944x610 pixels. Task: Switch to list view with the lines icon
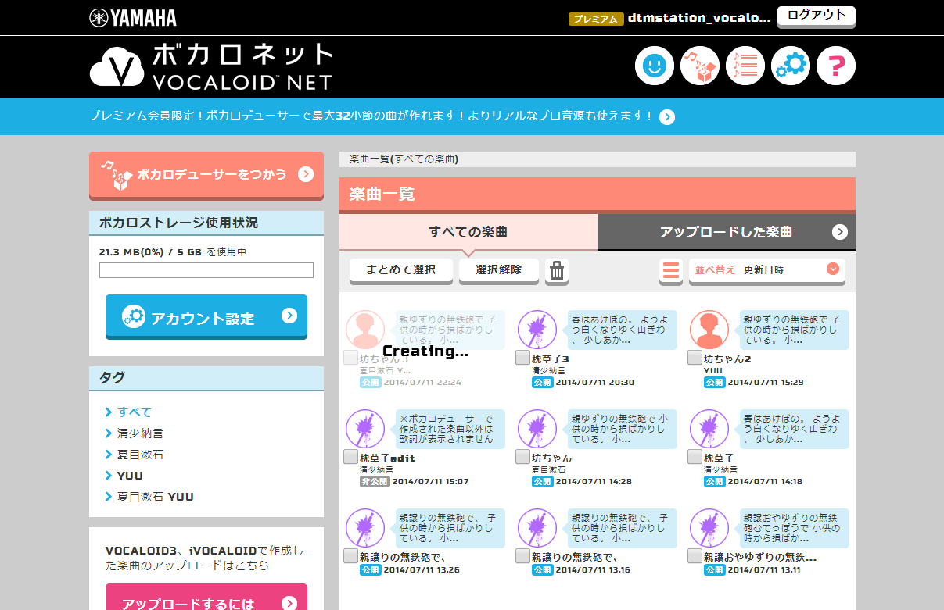[671, 271]
